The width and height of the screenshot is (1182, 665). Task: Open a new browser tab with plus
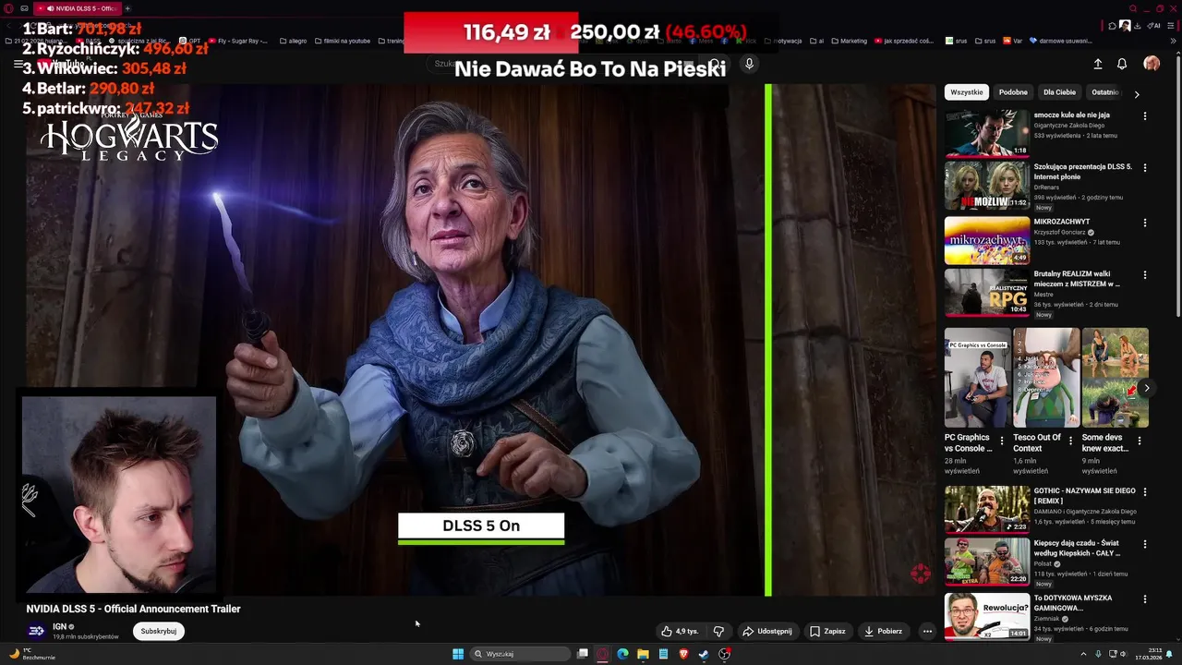[127, 8]
